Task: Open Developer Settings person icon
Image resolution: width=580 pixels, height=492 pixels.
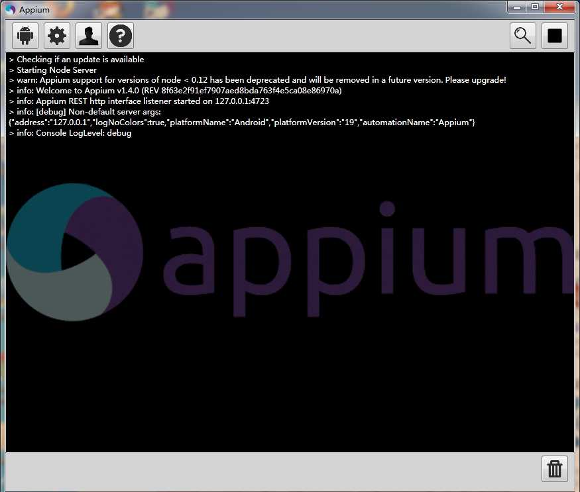Action: pyautogui.click(x=89, y=36)
